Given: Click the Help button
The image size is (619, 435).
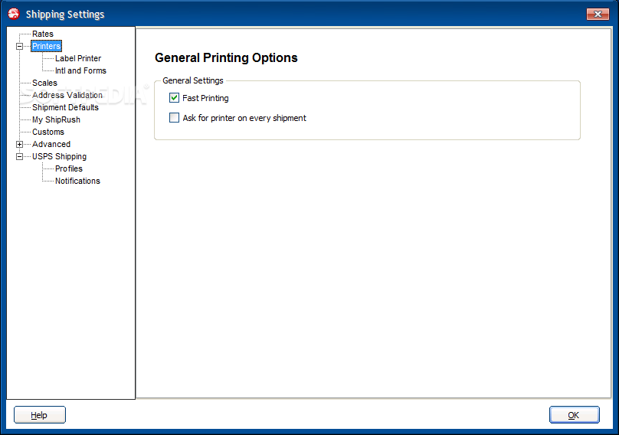Looking at the screenshot, I should click(x=40, y=415).
